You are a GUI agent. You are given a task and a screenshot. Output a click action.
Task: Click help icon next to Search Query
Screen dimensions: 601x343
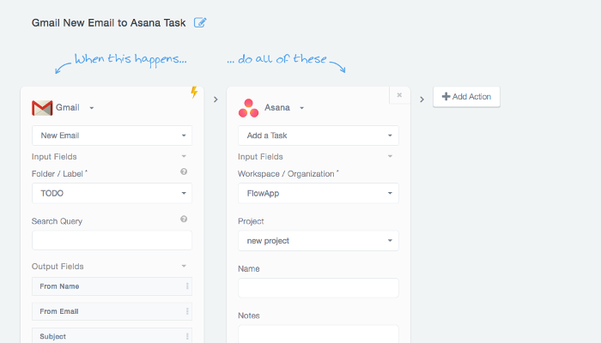click(x=184, y=220)
